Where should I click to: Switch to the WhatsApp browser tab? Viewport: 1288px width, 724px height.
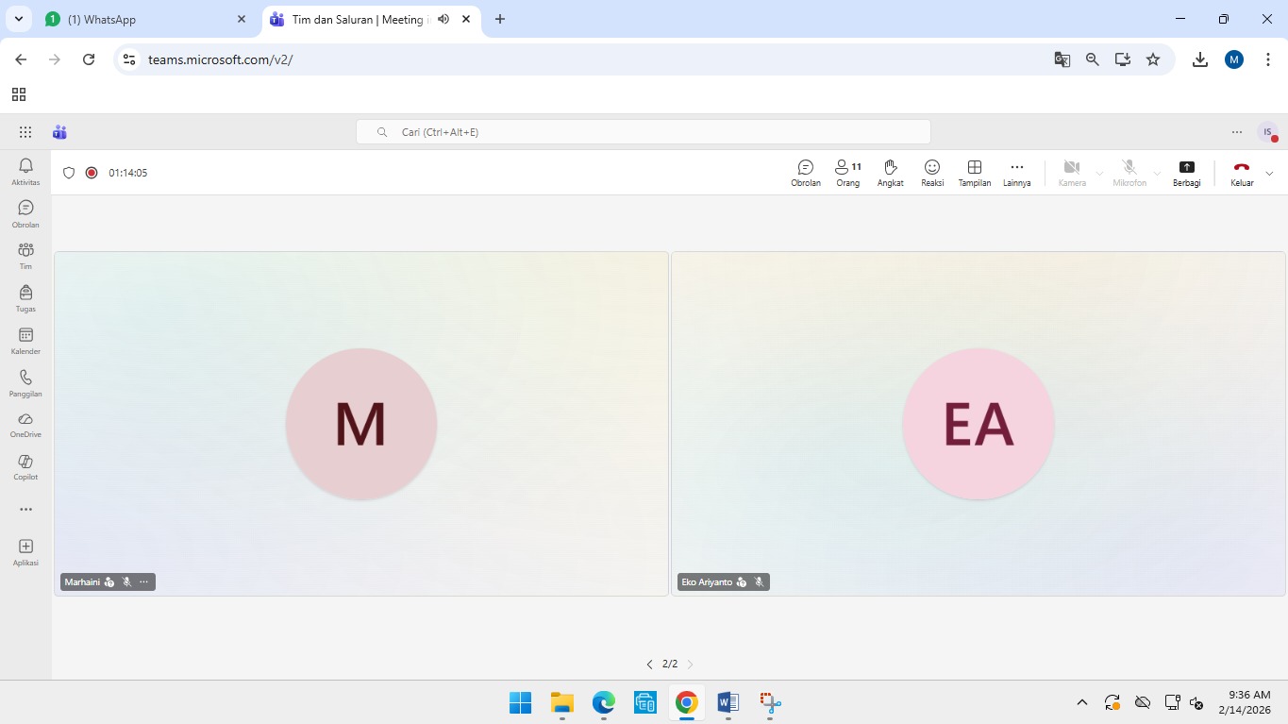[x=142, y=19]
